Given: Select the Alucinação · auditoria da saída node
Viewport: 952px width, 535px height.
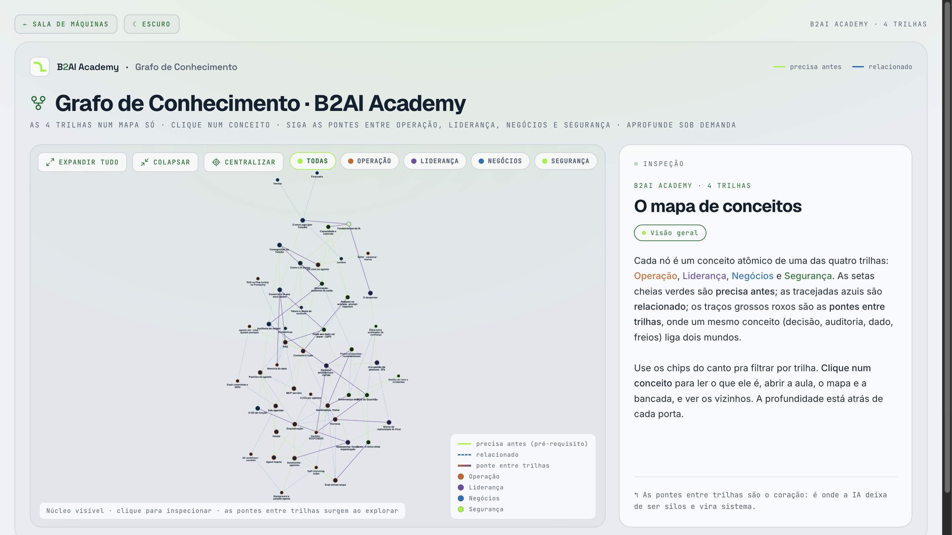Looking at the screenshot, I should 322,284.
